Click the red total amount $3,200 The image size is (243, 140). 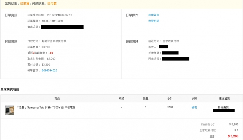pyautogui.click(x=233, y=136)
